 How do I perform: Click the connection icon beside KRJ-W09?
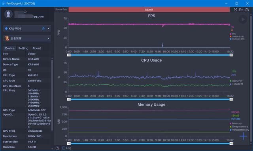coord(43,28)
